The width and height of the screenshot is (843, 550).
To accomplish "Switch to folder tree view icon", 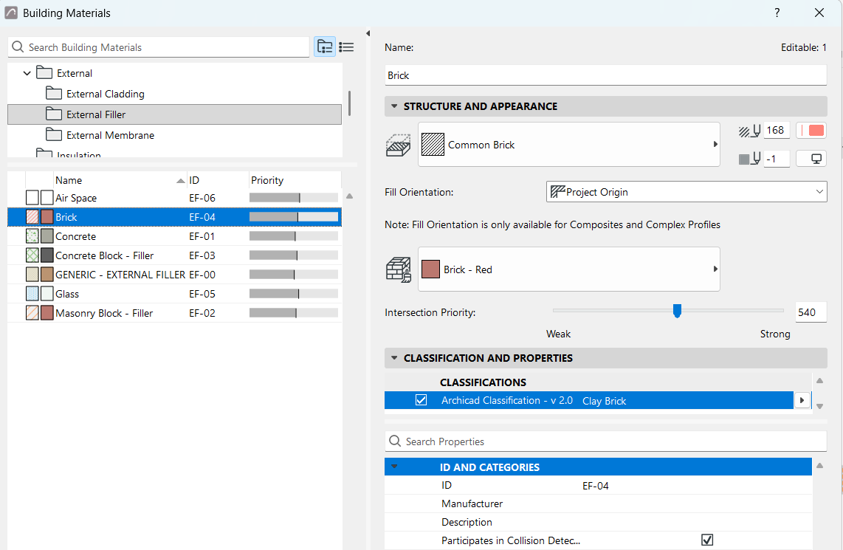I will tap(325, 47).
